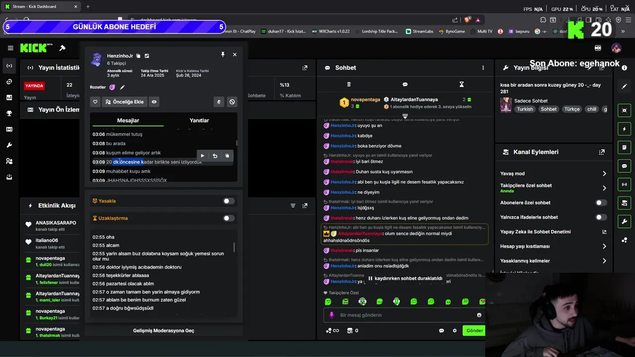The height and width of the screenshot is (357, 635).
Task: Toggle eye watch button beside Önceliğe Ekle
Action: pos(154,102)
